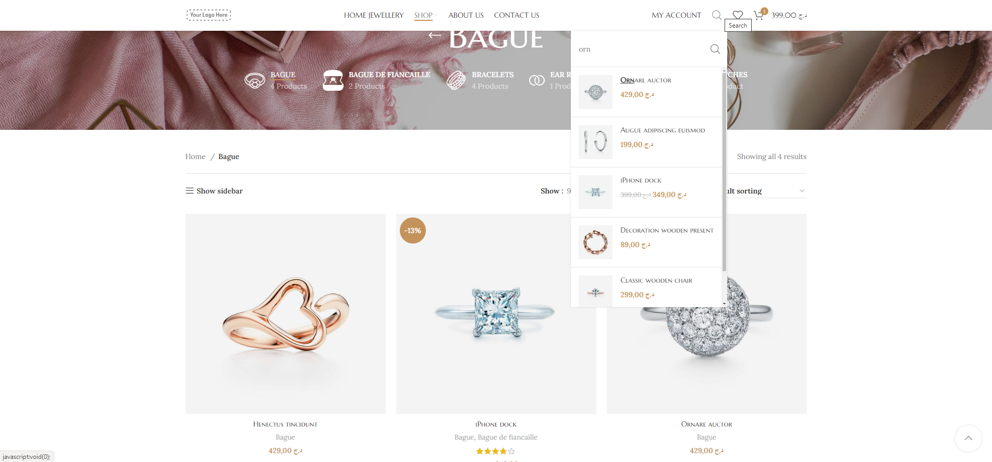Screen dimensions: 992x462
Task: Open the shopping cart icon
Action: click(759, 15)
